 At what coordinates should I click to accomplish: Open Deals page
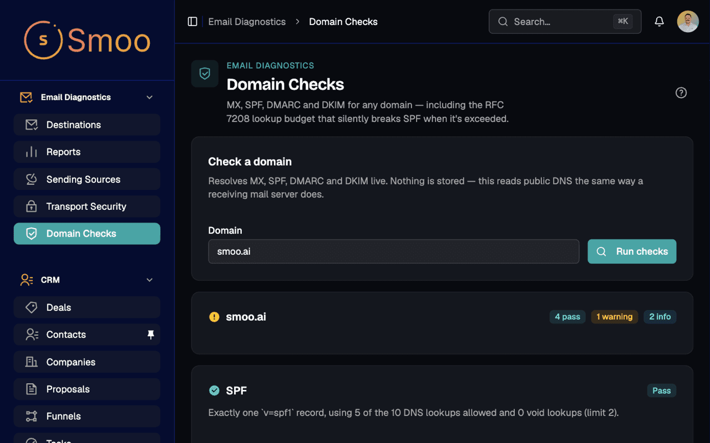pos(87,307)
